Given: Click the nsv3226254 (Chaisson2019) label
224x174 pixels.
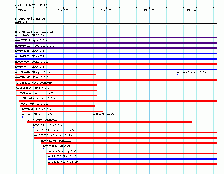Looking at the screenshot, I should [x=53, y=135].
